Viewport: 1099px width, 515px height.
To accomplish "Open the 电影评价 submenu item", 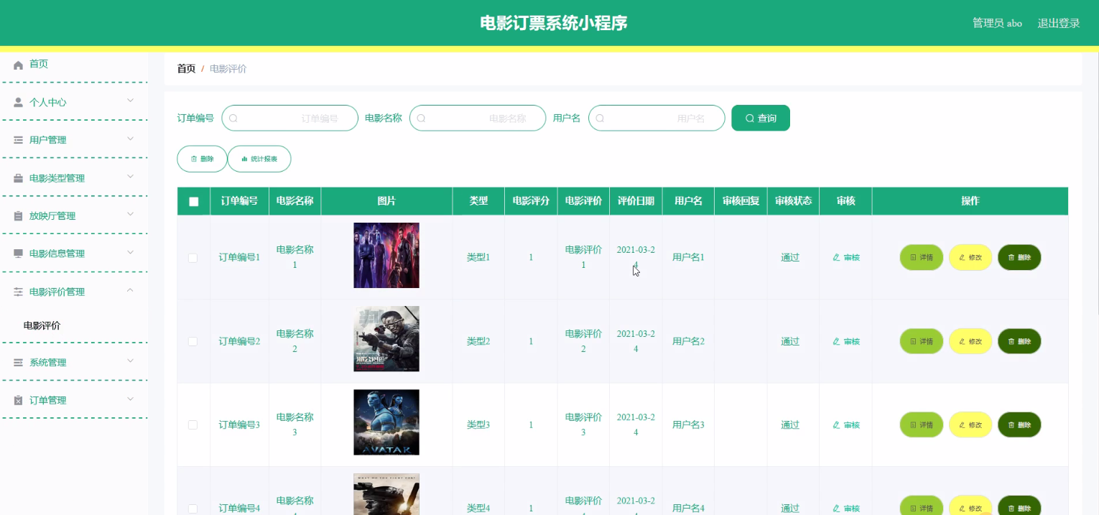I will tap(42, 325).
